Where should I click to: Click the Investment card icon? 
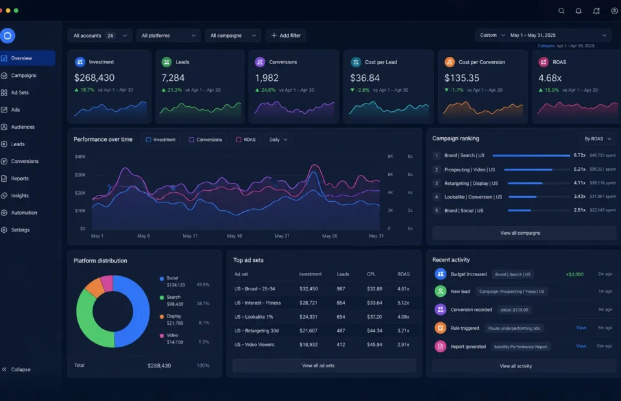point(80,62)
